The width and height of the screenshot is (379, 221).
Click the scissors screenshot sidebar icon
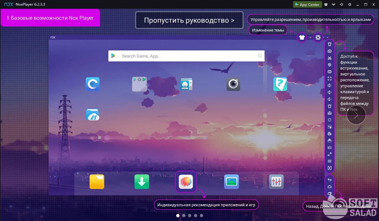330,58
